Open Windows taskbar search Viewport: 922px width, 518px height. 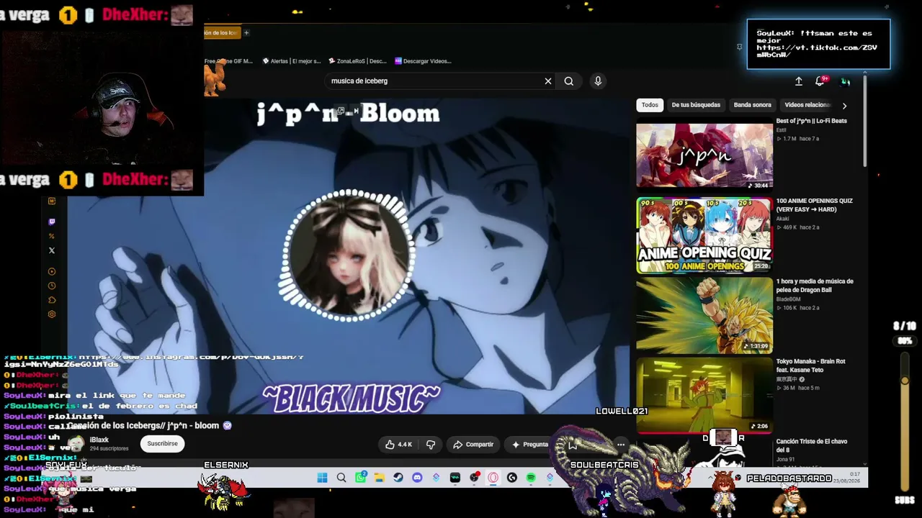click(341, 478)
